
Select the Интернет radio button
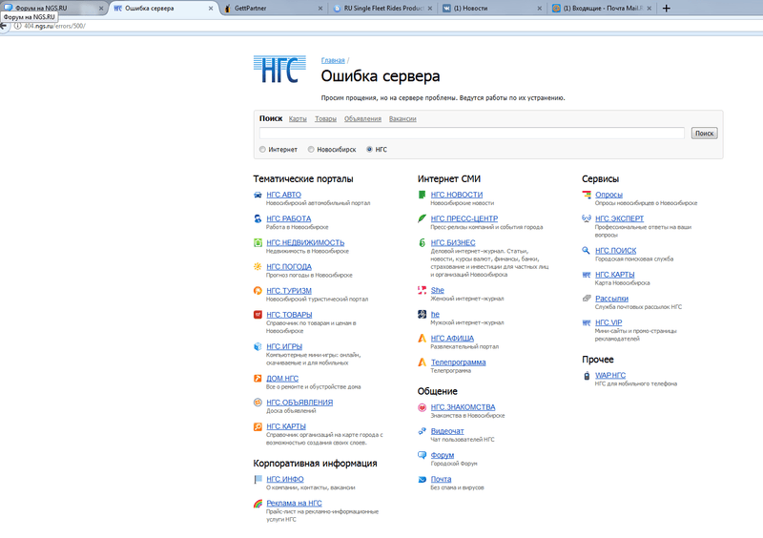pyautogui.click(x=263, y=150)
